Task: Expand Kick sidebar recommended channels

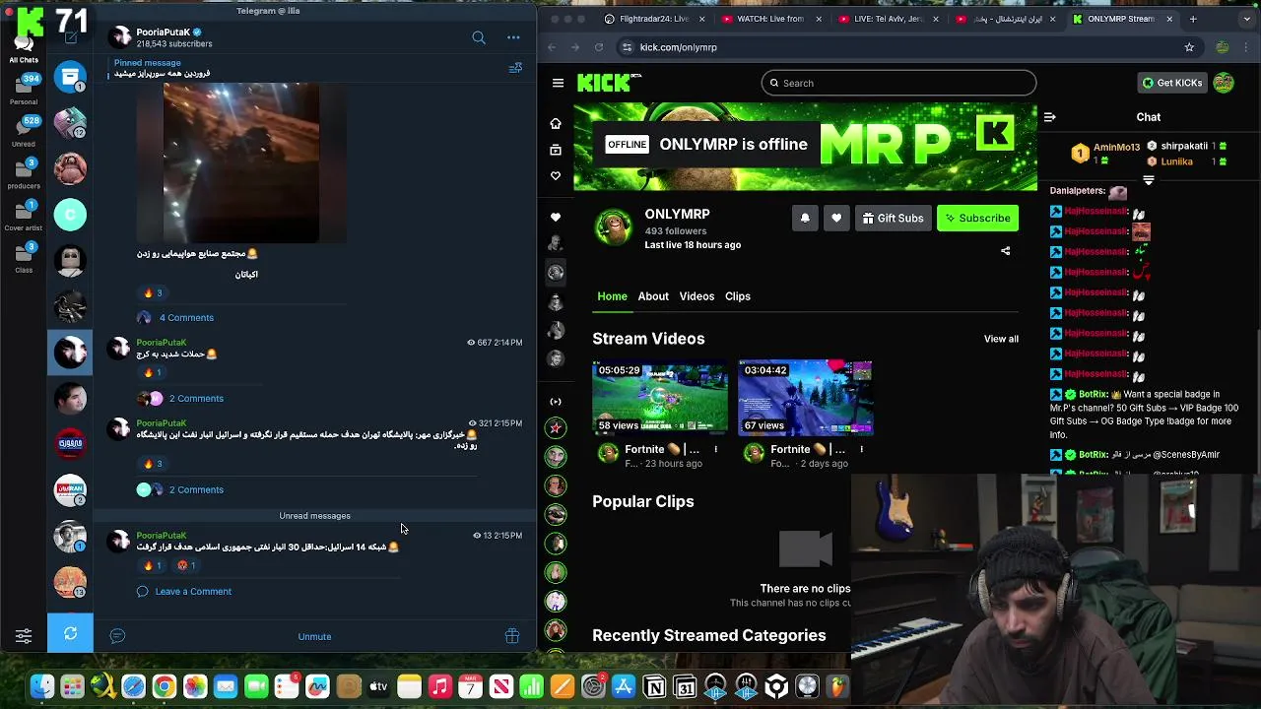Action: (x=556, y=401)
